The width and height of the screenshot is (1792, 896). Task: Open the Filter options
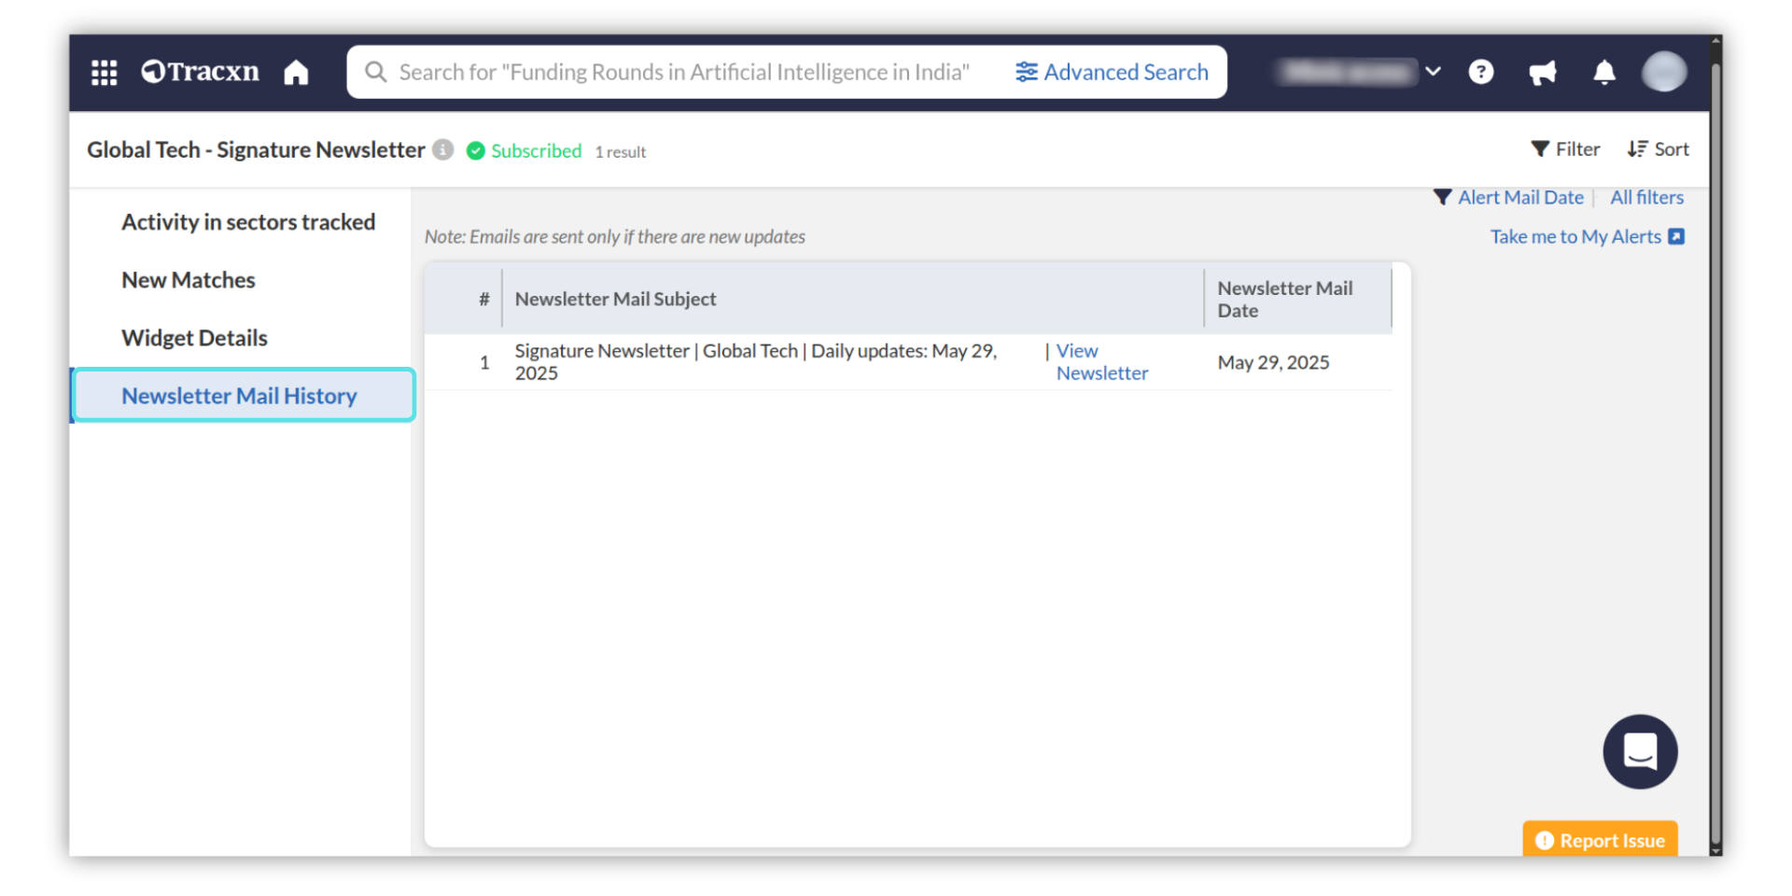coord(1565,149)
